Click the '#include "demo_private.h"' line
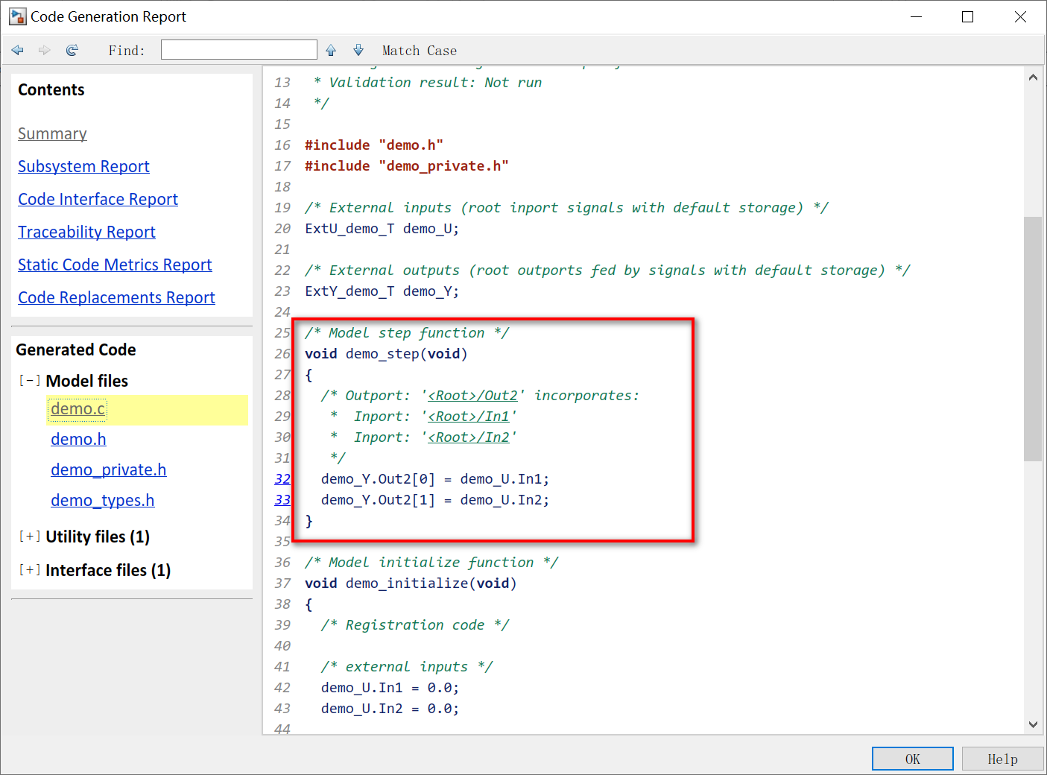 (x=407, y=166)
